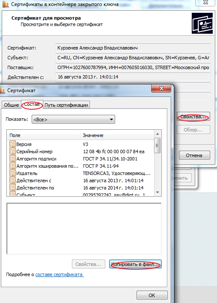Open the составе сертификата link
Screen dimensions: 217x303
(59, 274)
